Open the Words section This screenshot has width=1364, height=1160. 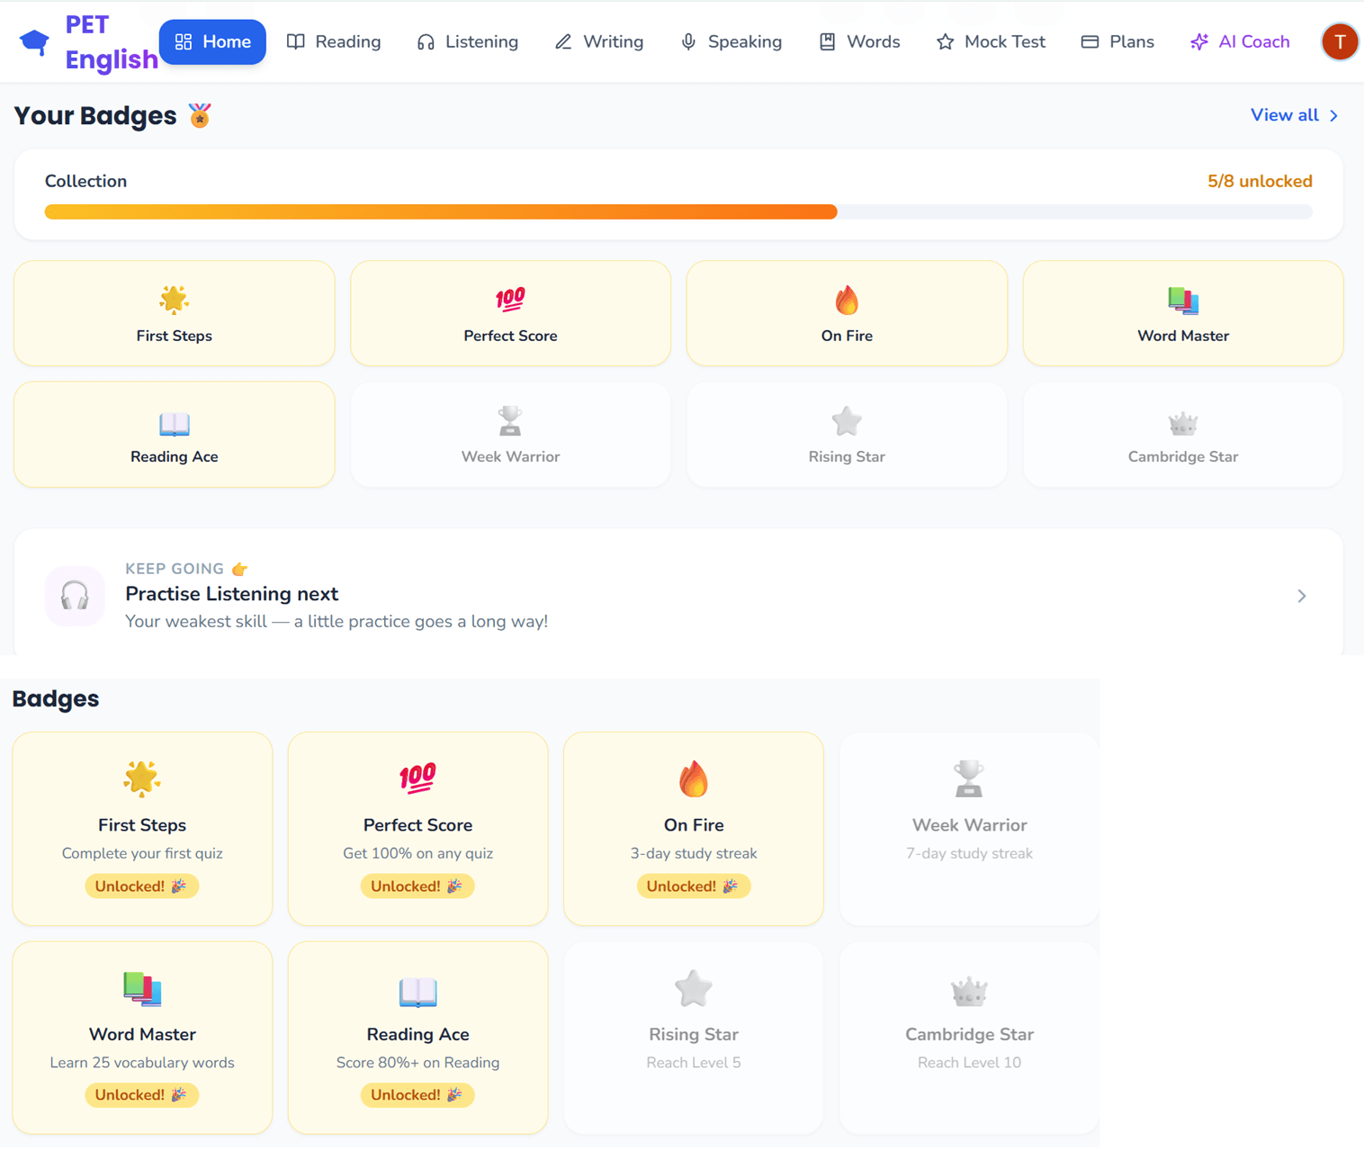860,42
